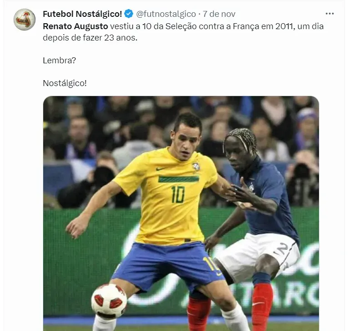
Task: Open the Futebol Nostálgico profile avatar
Action: 25,20
